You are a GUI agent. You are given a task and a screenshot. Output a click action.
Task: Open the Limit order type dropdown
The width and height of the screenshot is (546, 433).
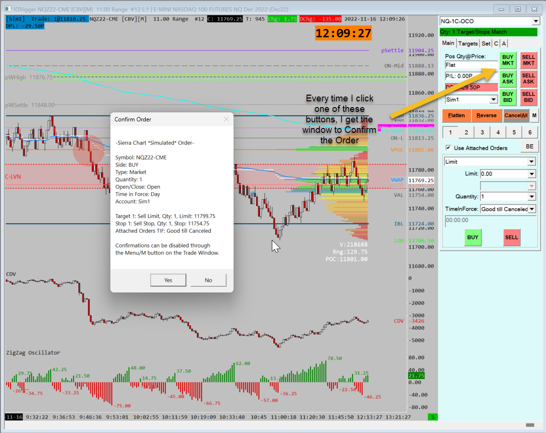click(x=531, y=162)
